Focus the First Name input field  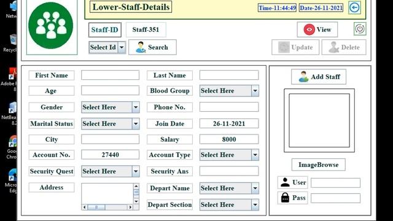coord(110,75)
